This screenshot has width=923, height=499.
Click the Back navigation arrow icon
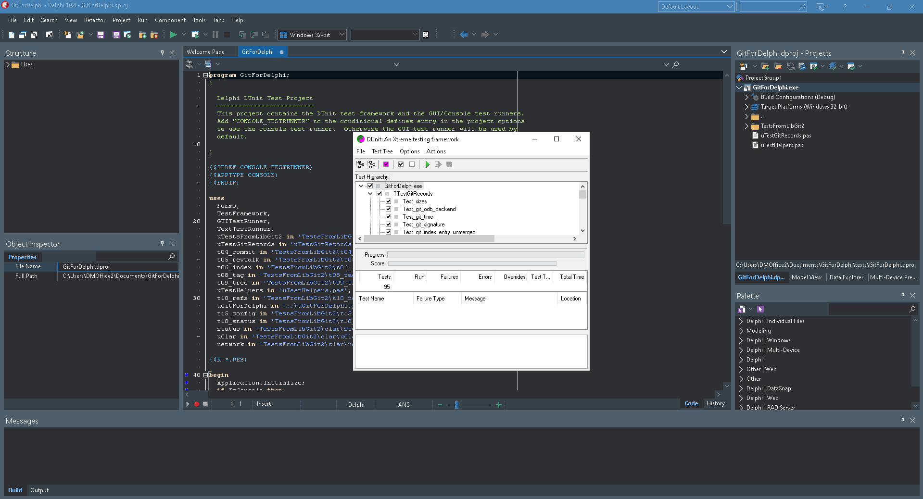click(464, 35)
